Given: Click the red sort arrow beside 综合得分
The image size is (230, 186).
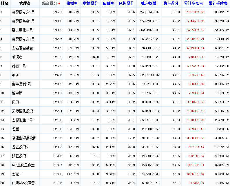Looking at the screenshot, I should 59,3.
